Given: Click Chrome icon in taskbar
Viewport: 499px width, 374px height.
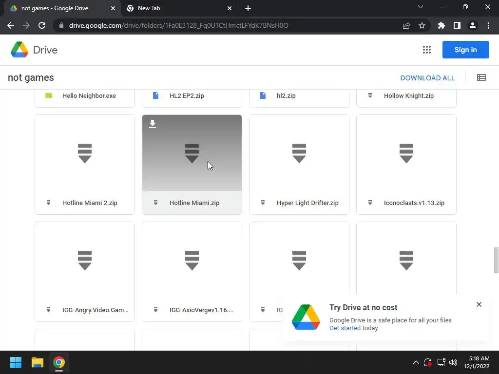Looking at the screenshot, I should point(59,362).
